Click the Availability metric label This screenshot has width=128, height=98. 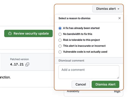pyautogui.click(x=73, y=91)
